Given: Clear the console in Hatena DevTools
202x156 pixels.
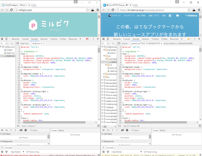Looking at the screenshot, I should 103,152.
